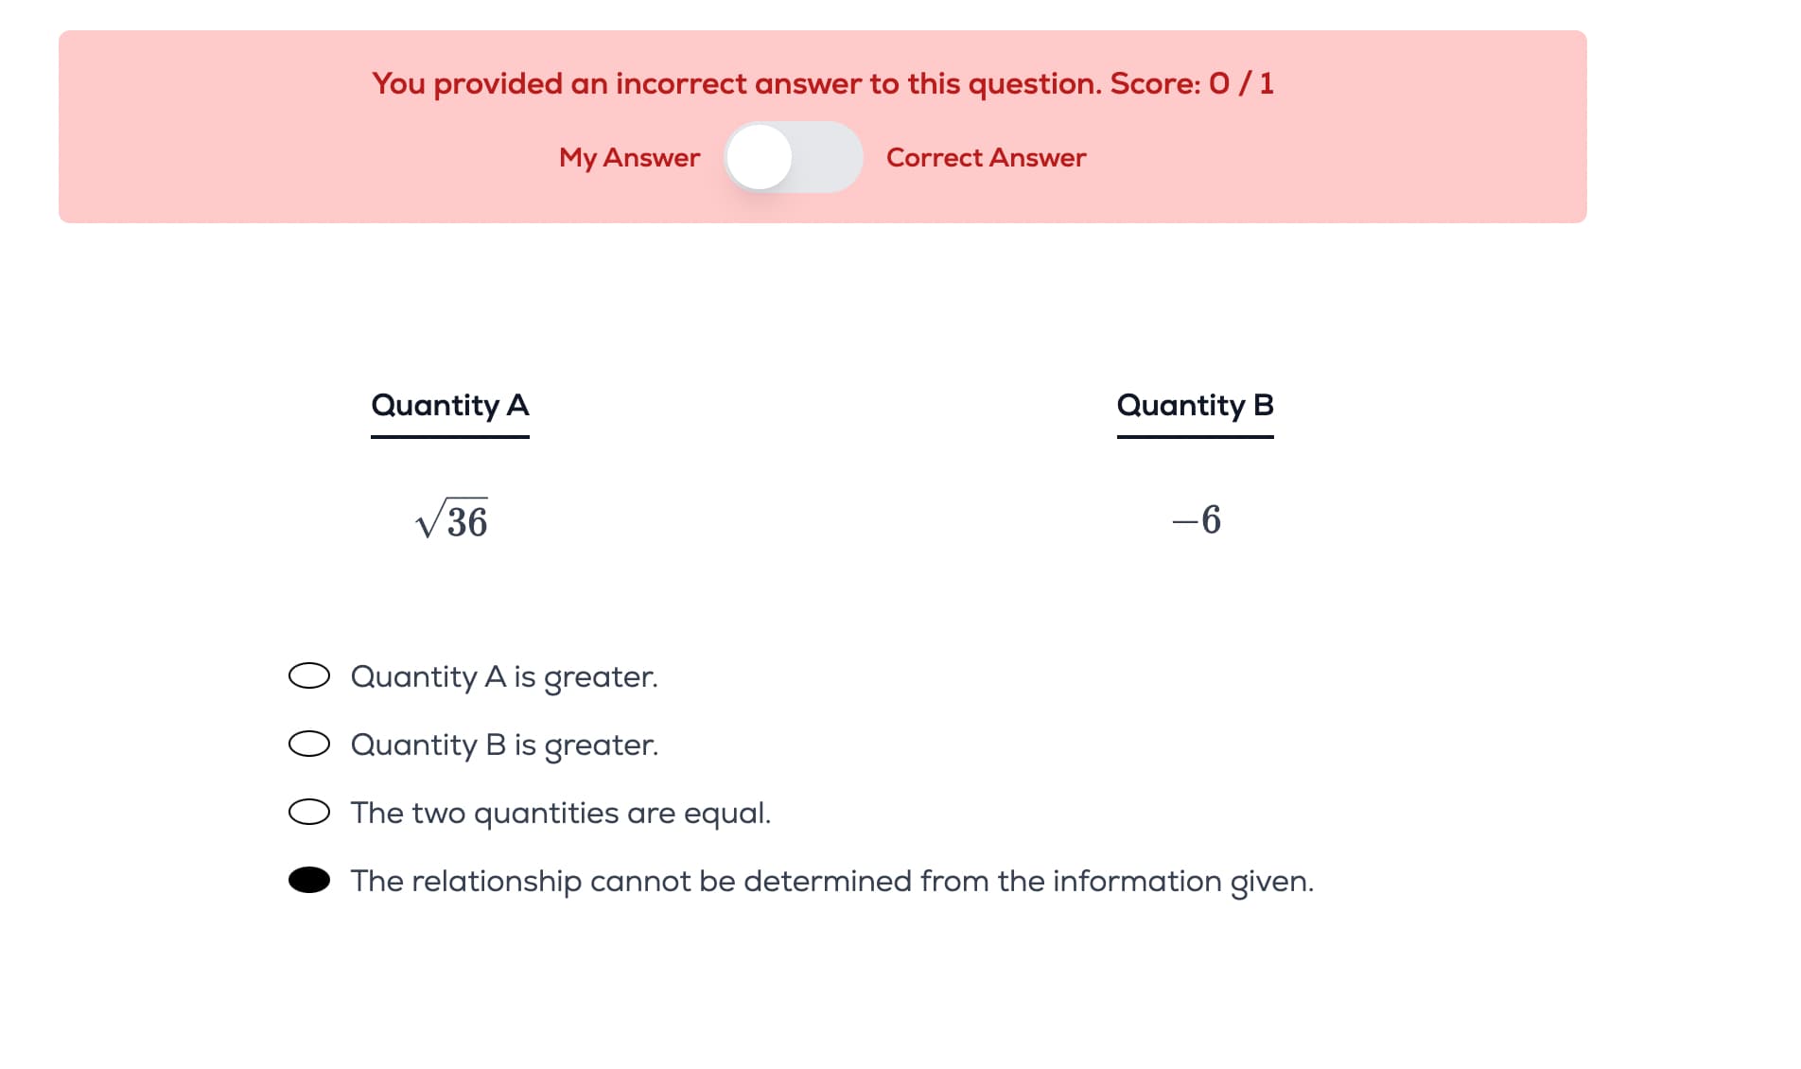1801x1069 pixels.
Task: Select the "Quantity A is greater" radio button
Action: [x=309, y=675]
